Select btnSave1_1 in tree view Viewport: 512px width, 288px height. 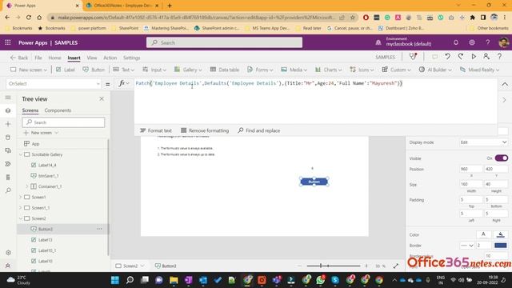[48, 176]
